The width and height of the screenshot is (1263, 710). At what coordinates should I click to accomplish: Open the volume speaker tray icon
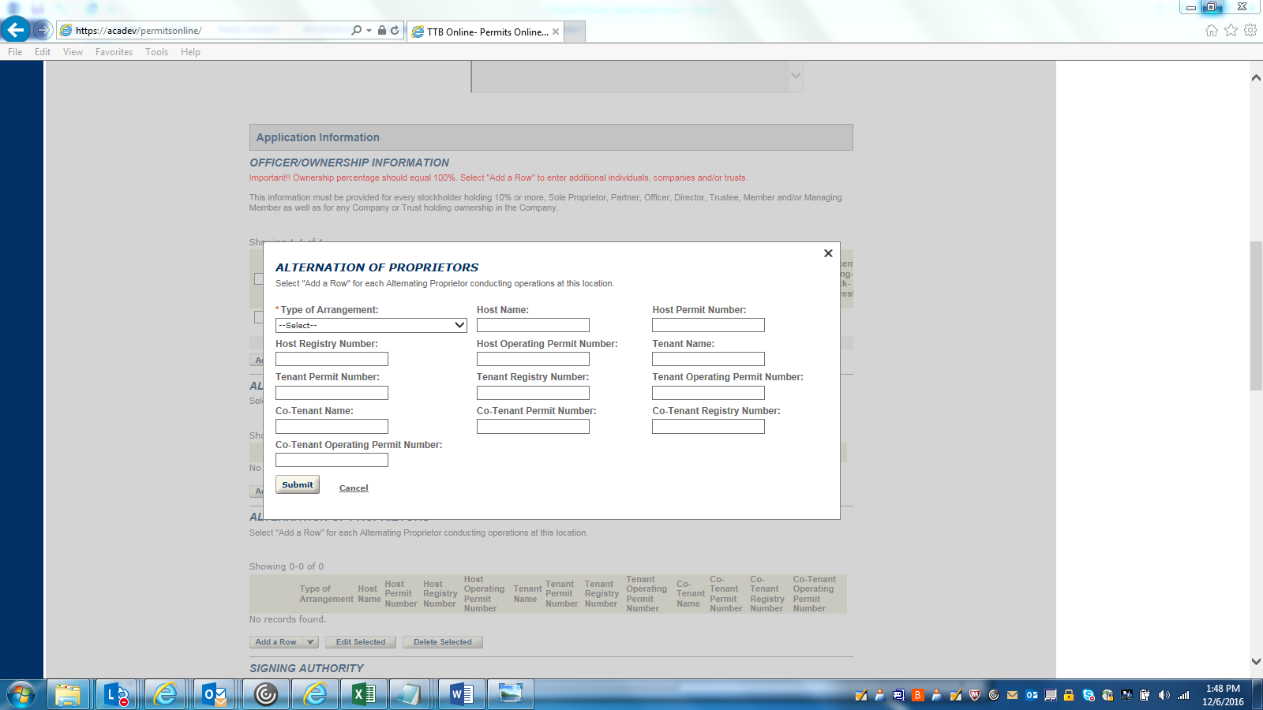click(1164, 695)
